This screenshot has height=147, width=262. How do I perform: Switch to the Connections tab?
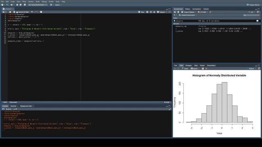click(196, 9)
